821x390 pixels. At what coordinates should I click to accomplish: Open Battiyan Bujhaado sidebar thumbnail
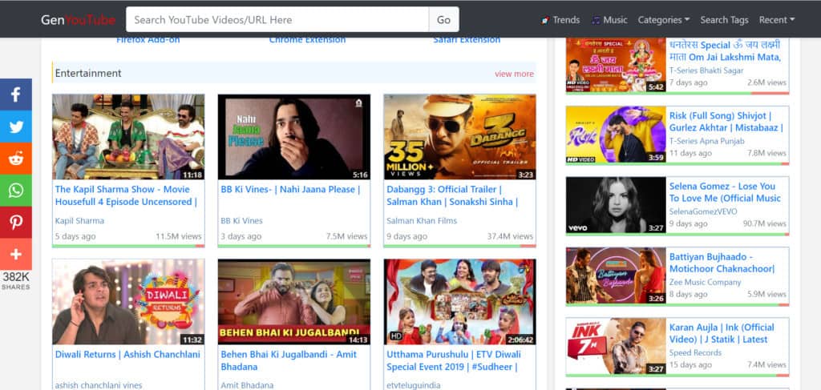(616, 275)
